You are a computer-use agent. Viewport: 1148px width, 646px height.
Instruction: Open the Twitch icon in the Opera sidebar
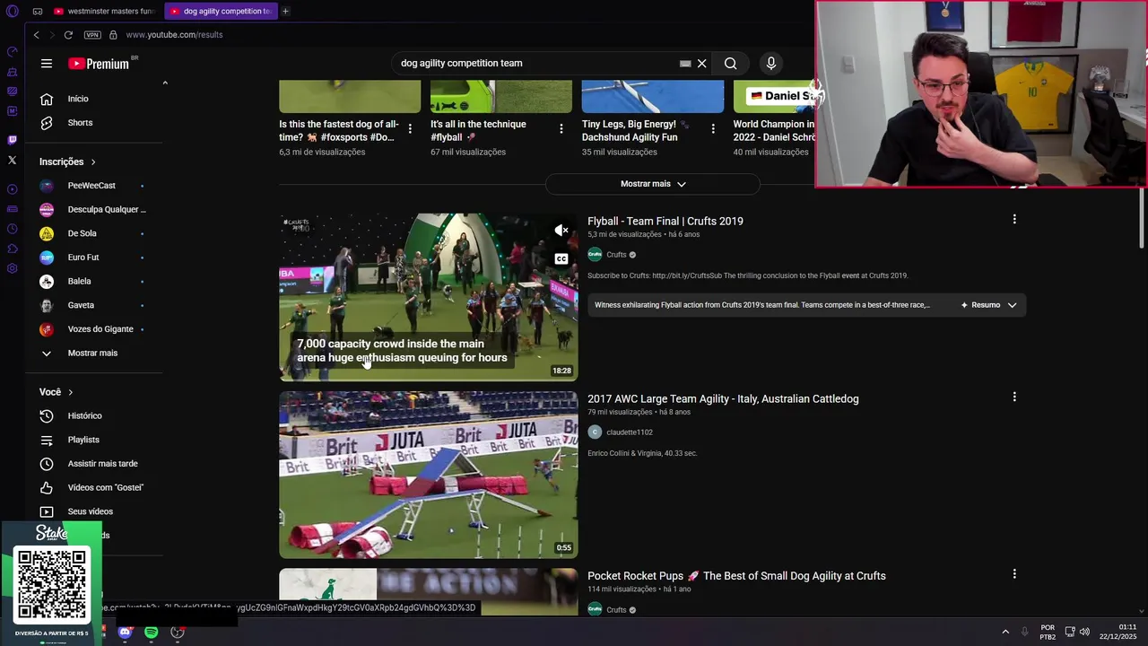click(x=12, y=140)
